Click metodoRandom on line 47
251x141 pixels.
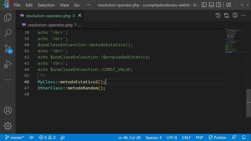pos(83,88)
